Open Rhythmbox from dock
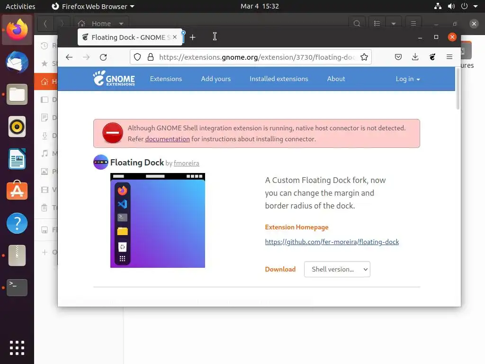The image size is (485, 364). [x=17, y=127]
